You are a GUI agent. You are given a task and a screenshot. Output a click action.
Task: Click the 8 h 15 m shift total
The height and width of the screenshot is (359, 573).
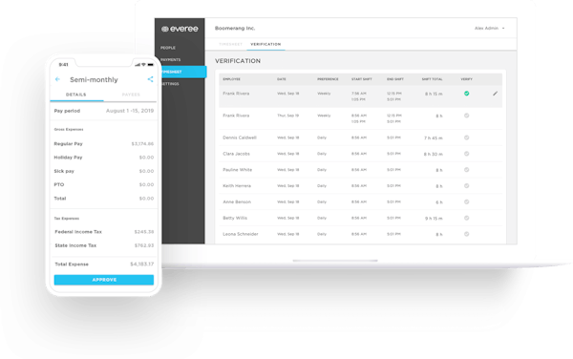tap(434, 95)
